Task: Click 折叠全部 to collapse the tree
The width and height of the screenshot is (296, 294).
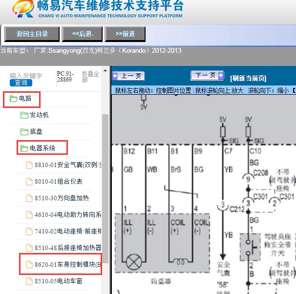Action: [90, 77]
